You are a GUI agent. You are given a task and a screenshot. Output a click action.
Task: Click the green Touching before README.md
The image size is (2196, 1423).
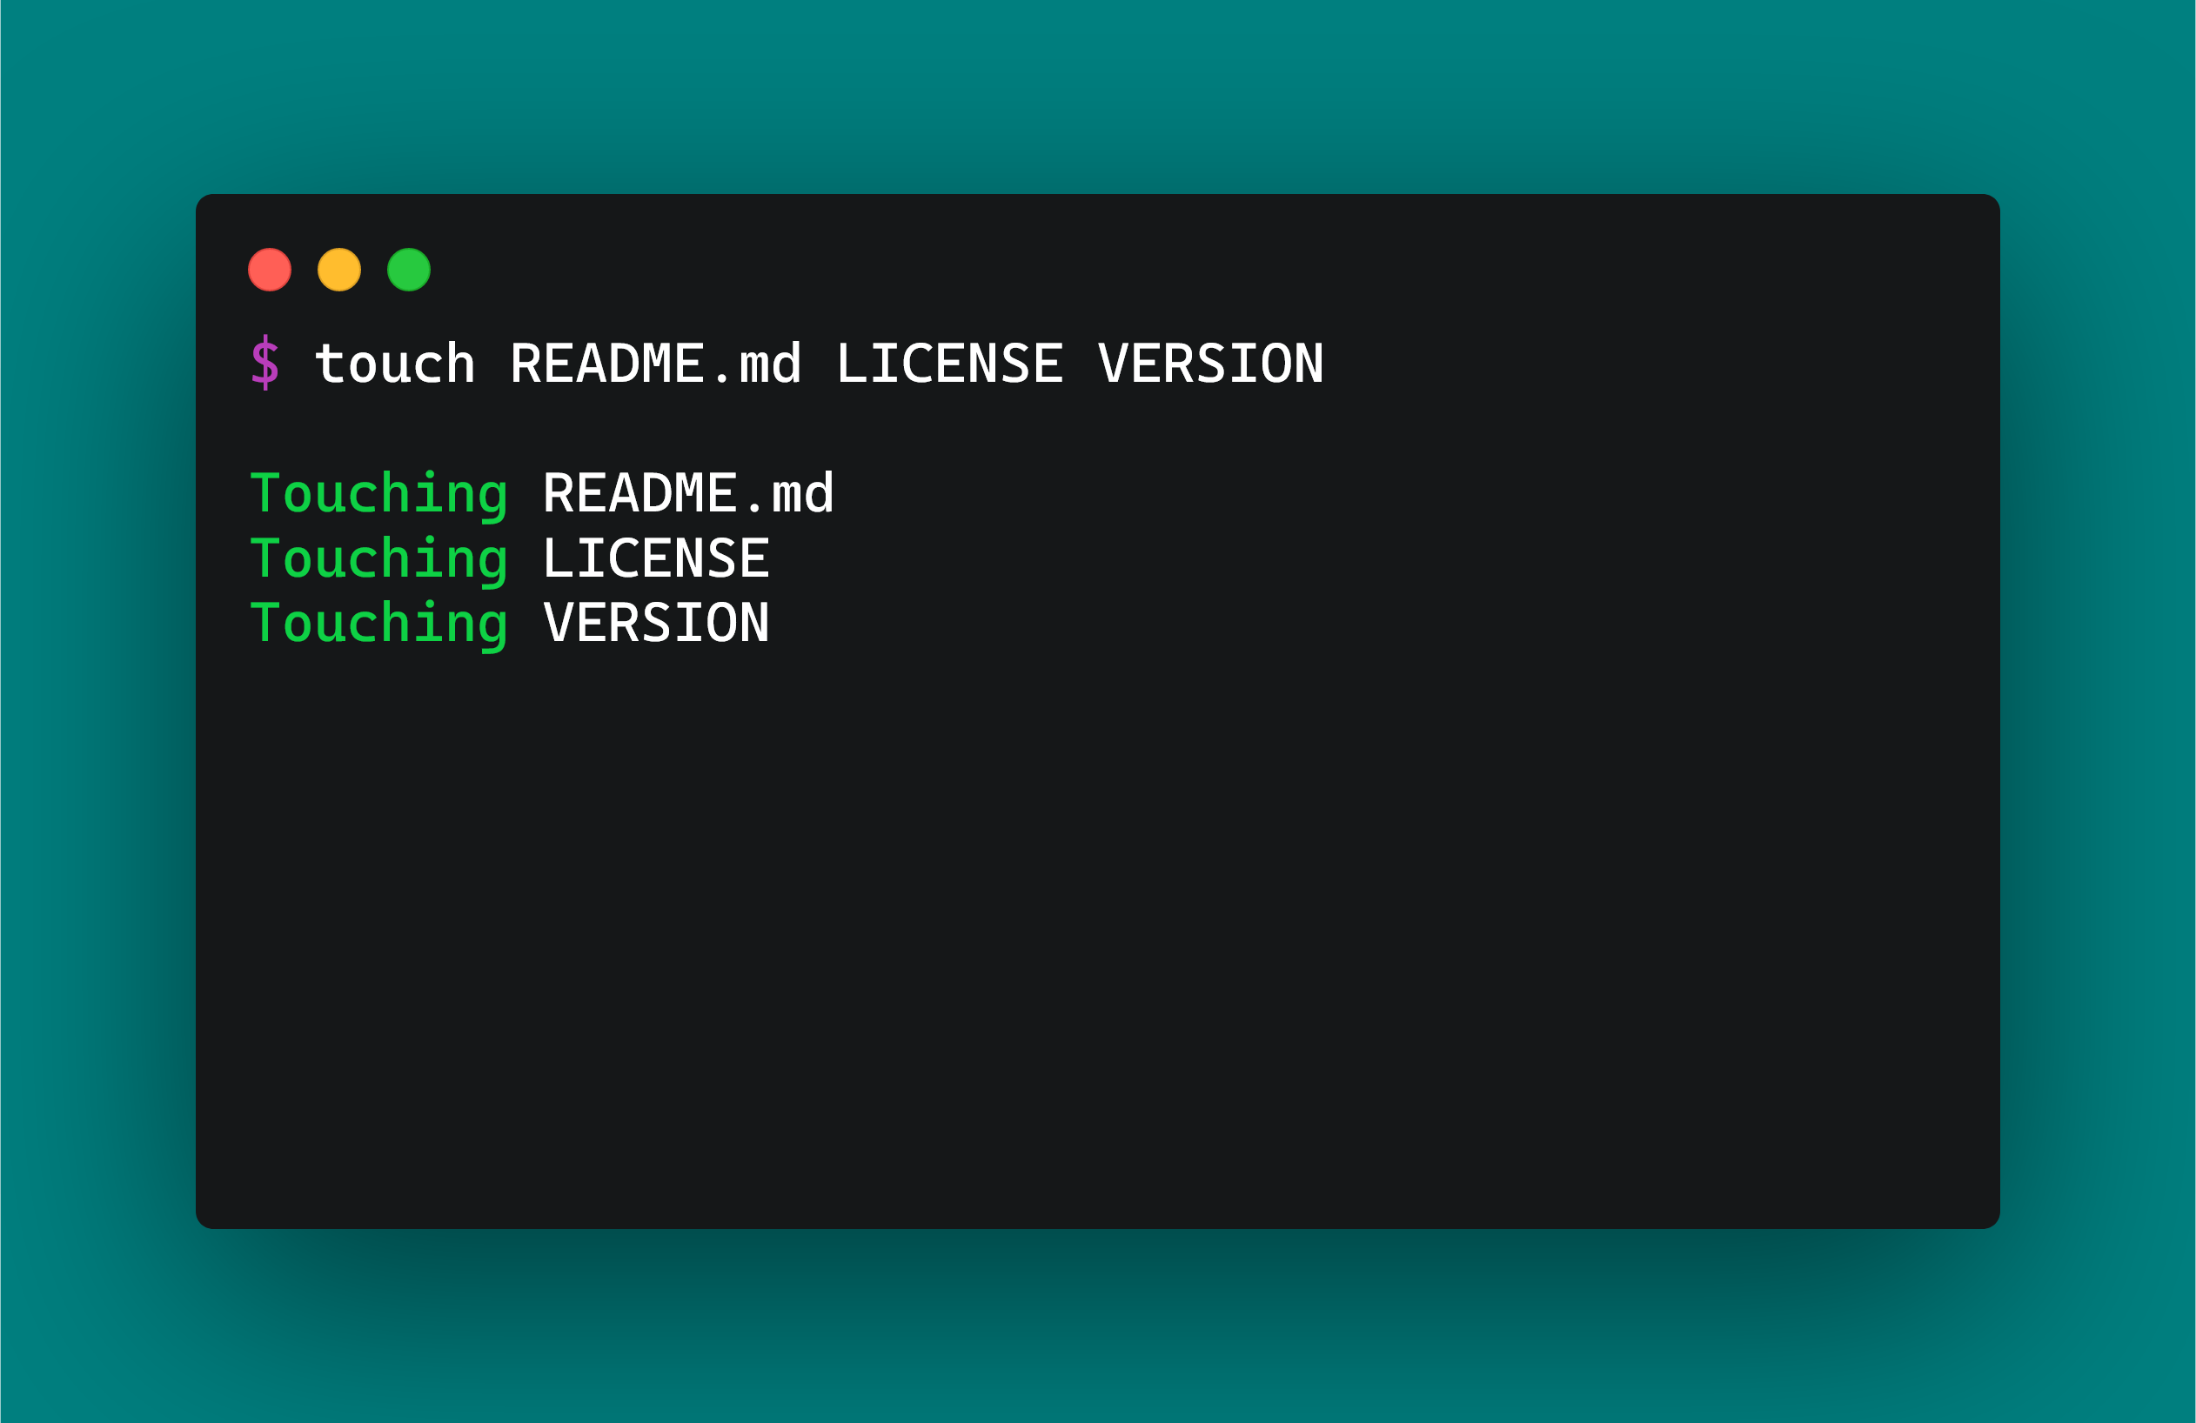pyautogui.click(x=378, y=495)
